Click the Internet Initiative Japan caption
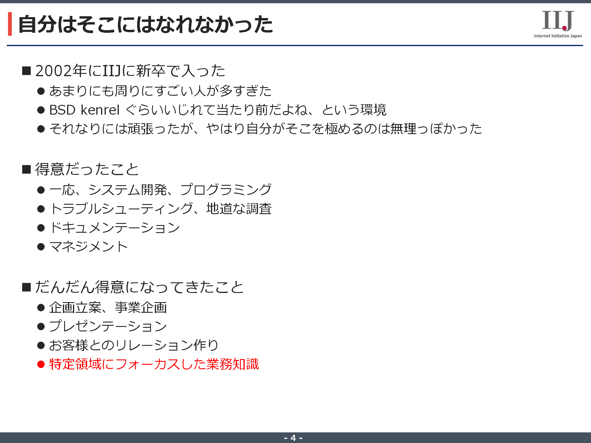This screenshot has height=443, width=591. click(558, 36)
